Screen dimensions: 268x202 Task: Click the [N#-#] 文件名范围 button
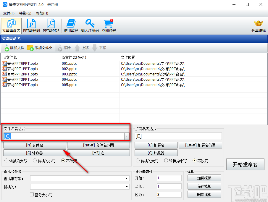pos(99,145)
